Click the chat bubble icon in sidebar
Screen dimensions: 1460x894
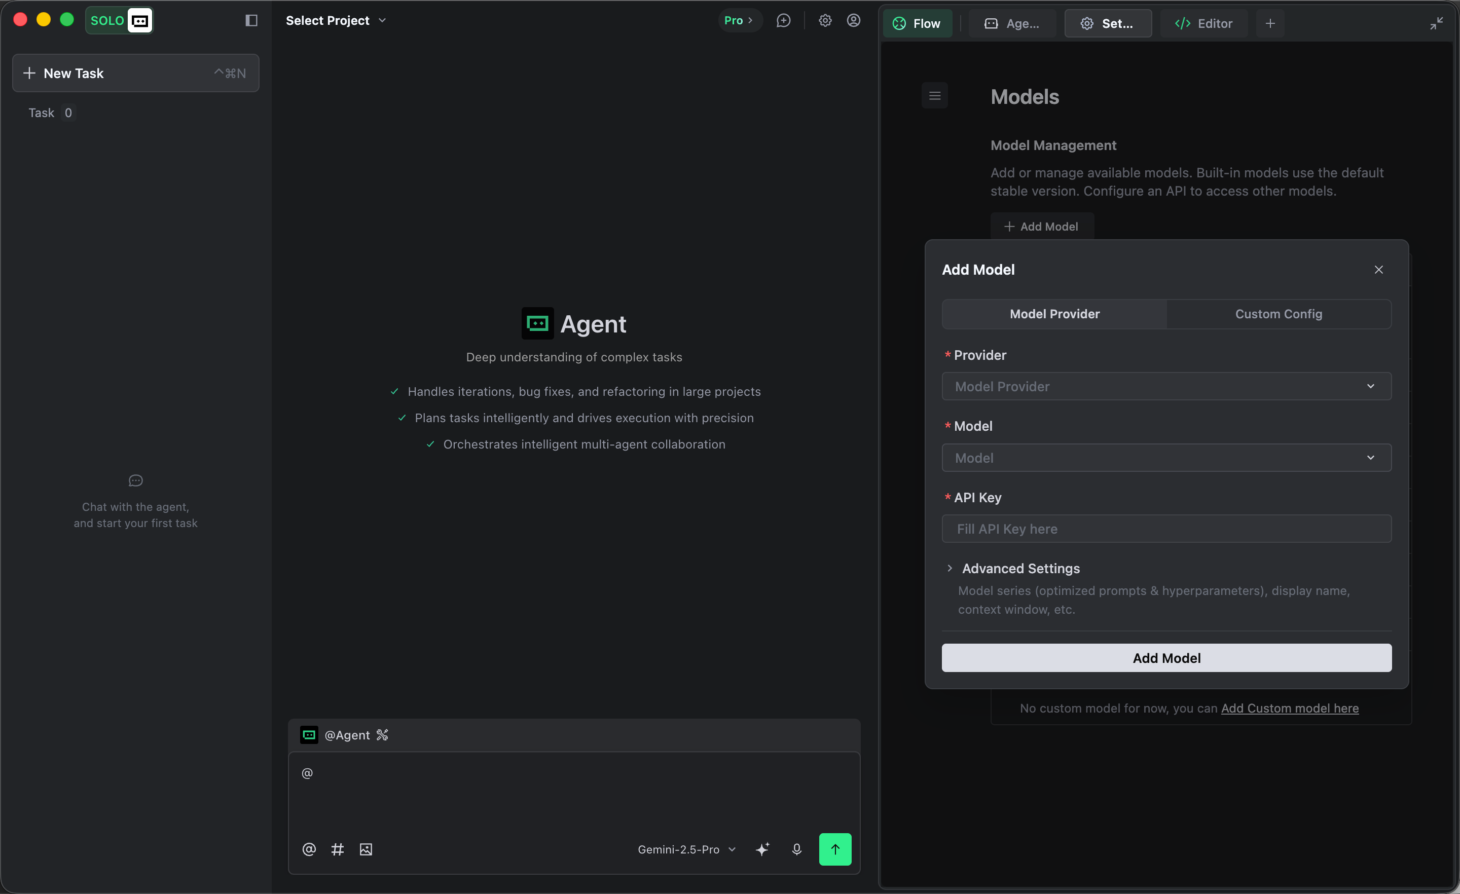(136, 480)
